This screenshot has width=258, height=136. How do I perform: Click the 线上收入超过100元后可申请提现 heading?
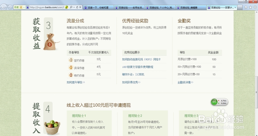click(99, 105)
